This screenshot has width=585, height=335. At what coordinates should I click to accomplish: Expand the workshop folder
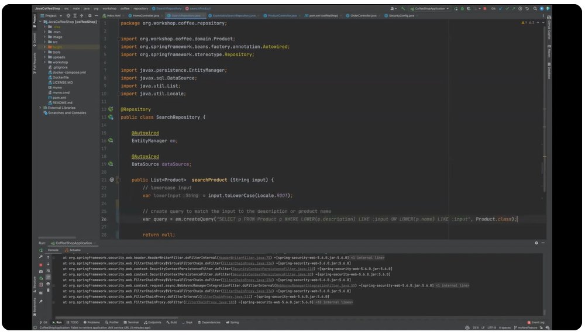click(x=45, y=63)
